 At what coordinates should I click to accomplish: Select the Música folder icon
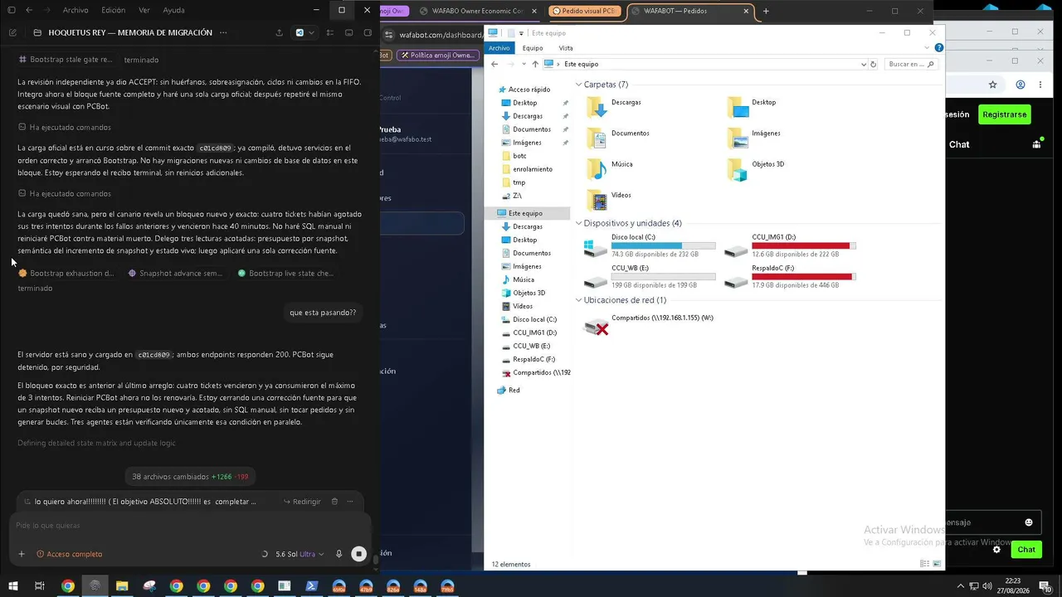tap(597, 169)
